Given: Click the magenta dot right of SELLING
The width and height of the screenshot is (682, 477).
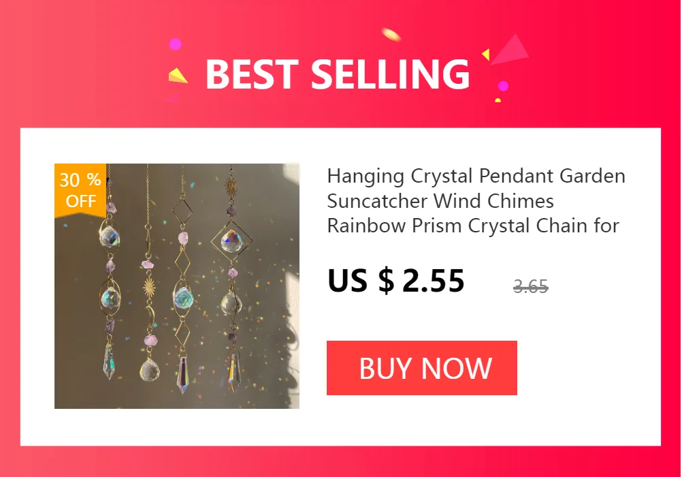Looking at the screenshot, I should click(503, 86).
